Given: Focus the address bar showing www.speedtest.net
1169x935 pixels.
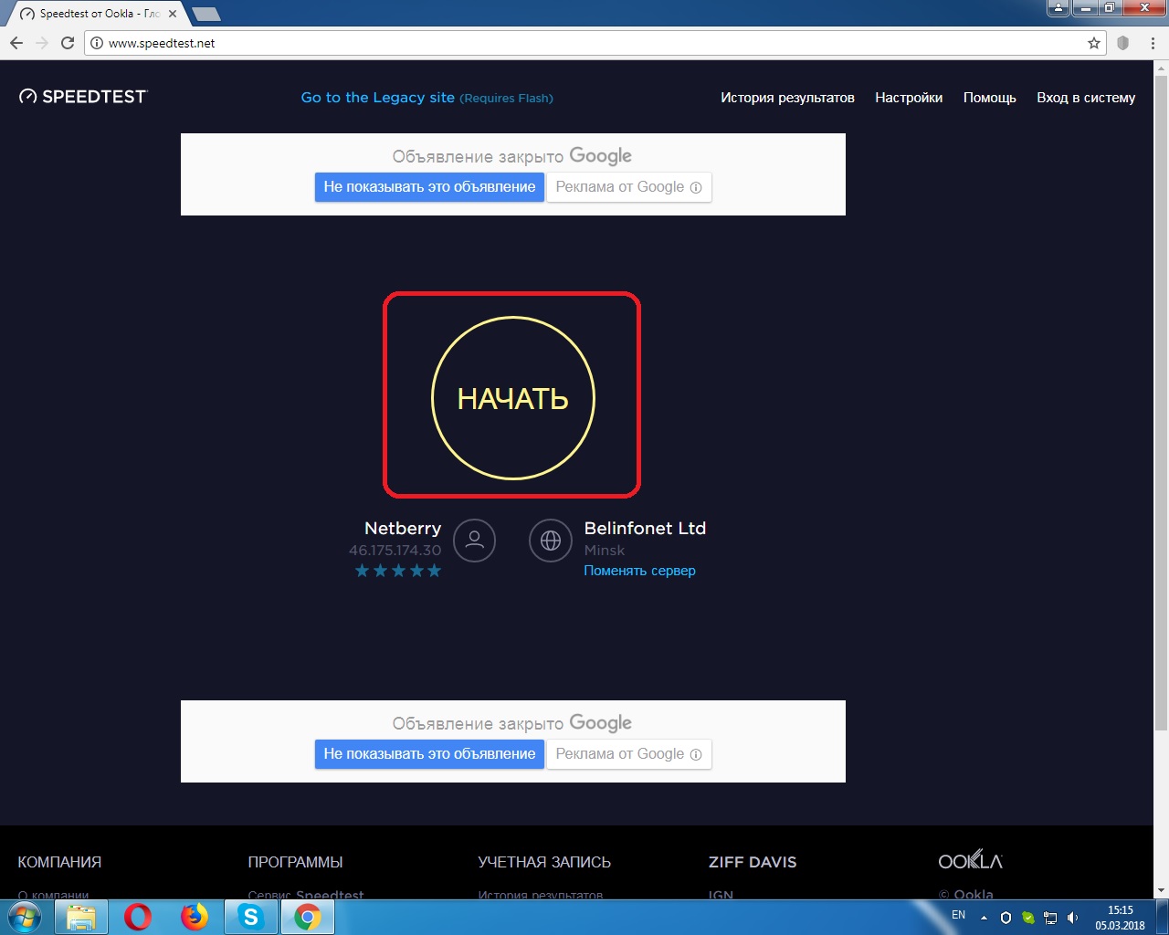Looking at the screenshot, I should [594, 43].
